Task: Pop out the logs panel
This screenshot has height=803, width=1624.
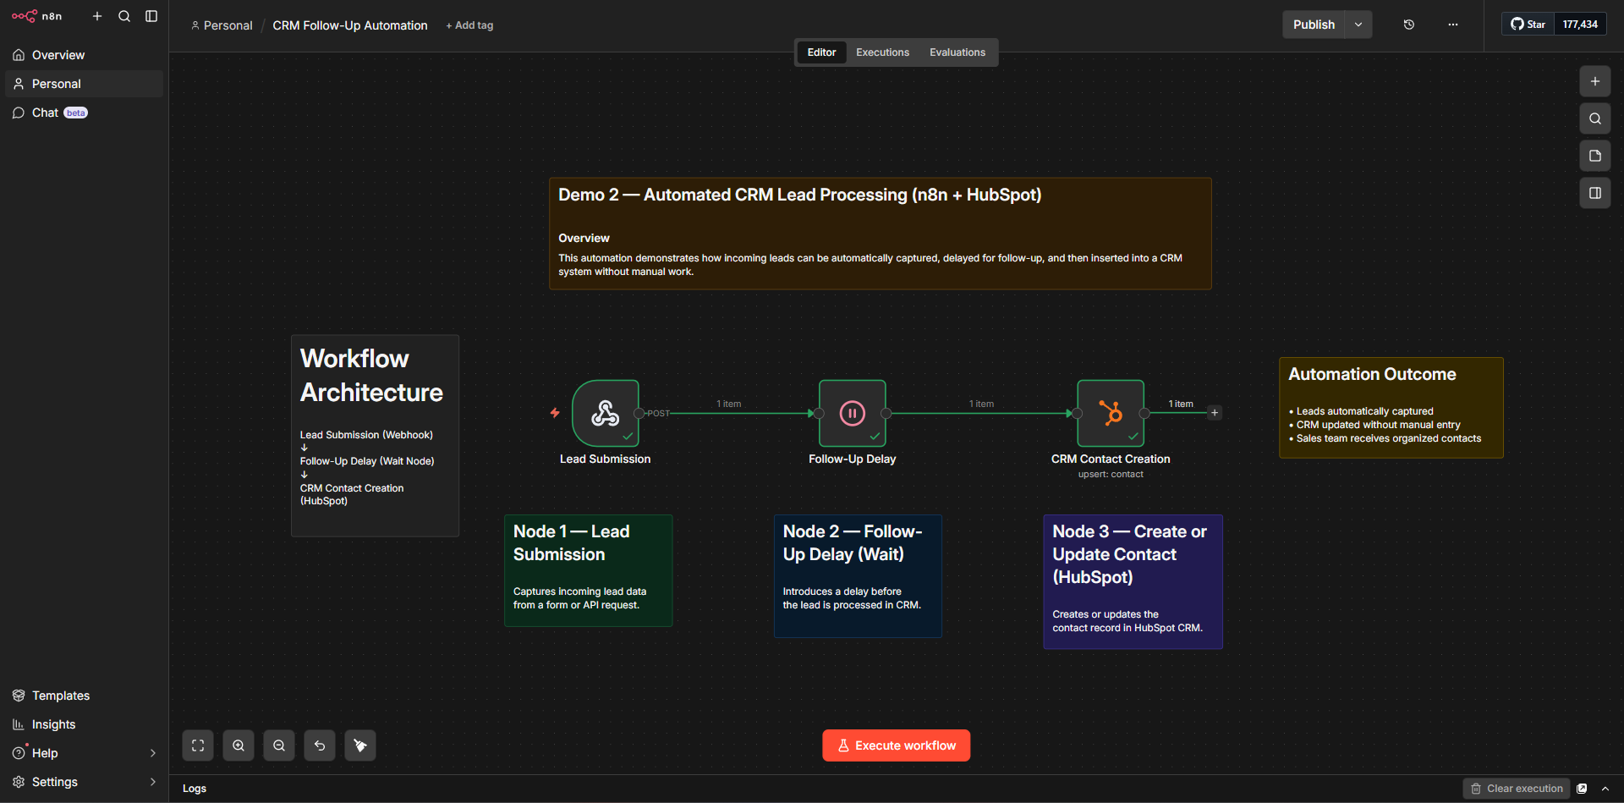Action: [1582, 789]
